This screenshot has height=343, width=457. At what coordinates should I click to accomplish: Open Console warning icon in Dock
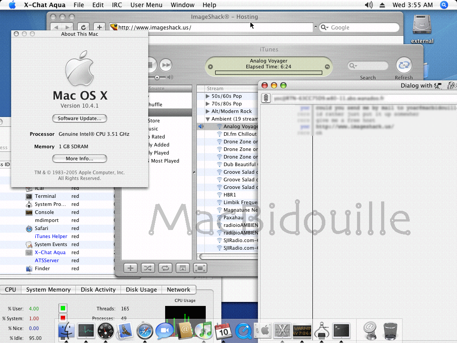point(302,331)
